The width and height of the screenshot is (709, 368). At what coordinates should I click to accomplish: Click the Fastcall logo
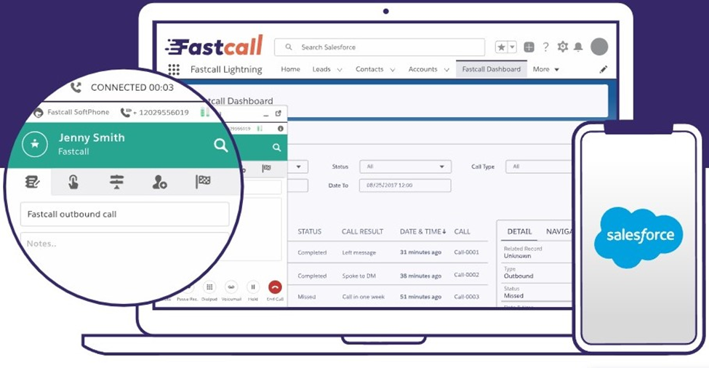[x=214, y=46]
